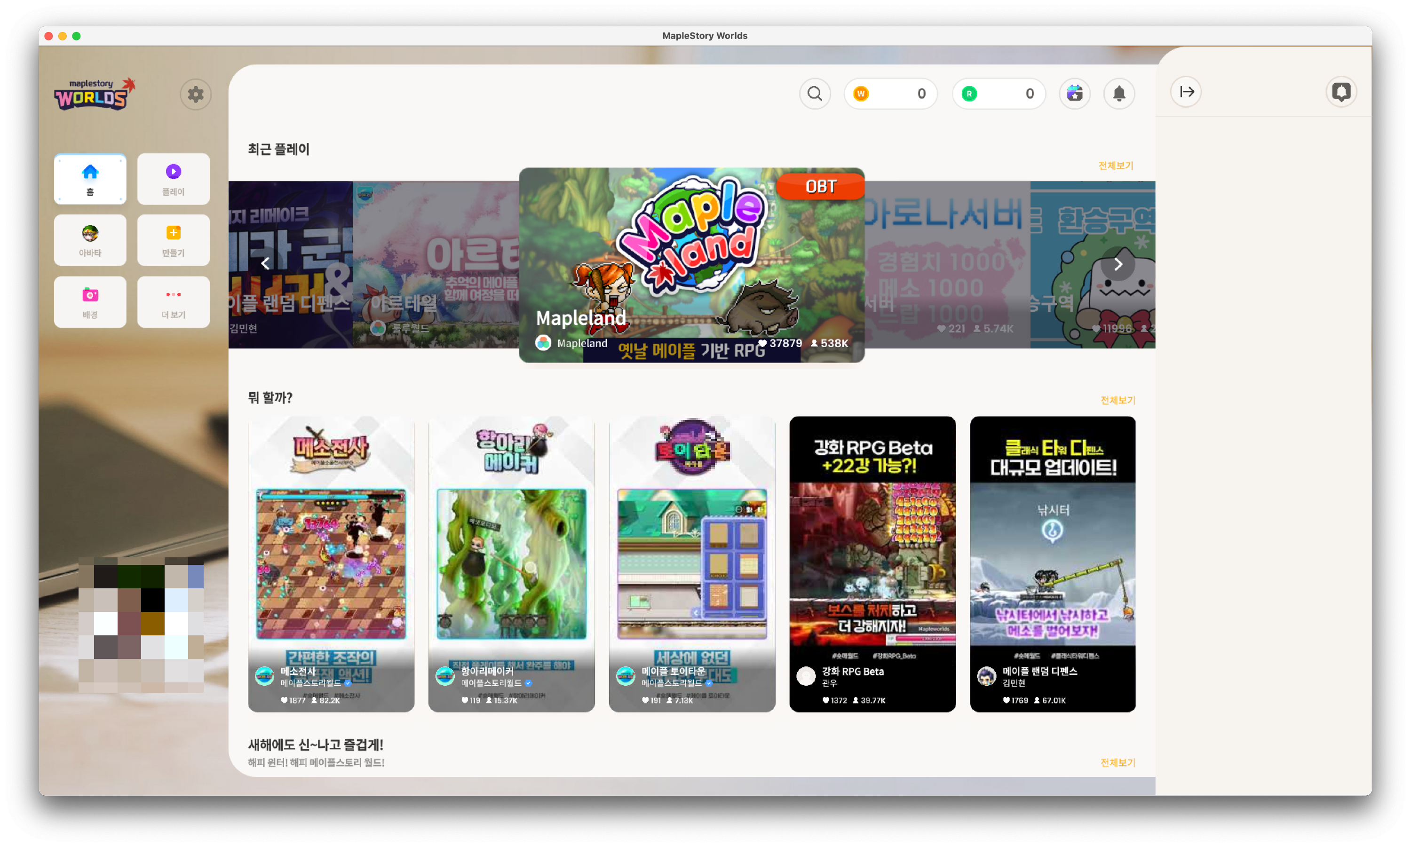Image resolution: width=1411 pixels, height=847 pixels.
Task: Click 전체보기 link beside 뭐 할까?
Action: click(x=1117, y=400)
